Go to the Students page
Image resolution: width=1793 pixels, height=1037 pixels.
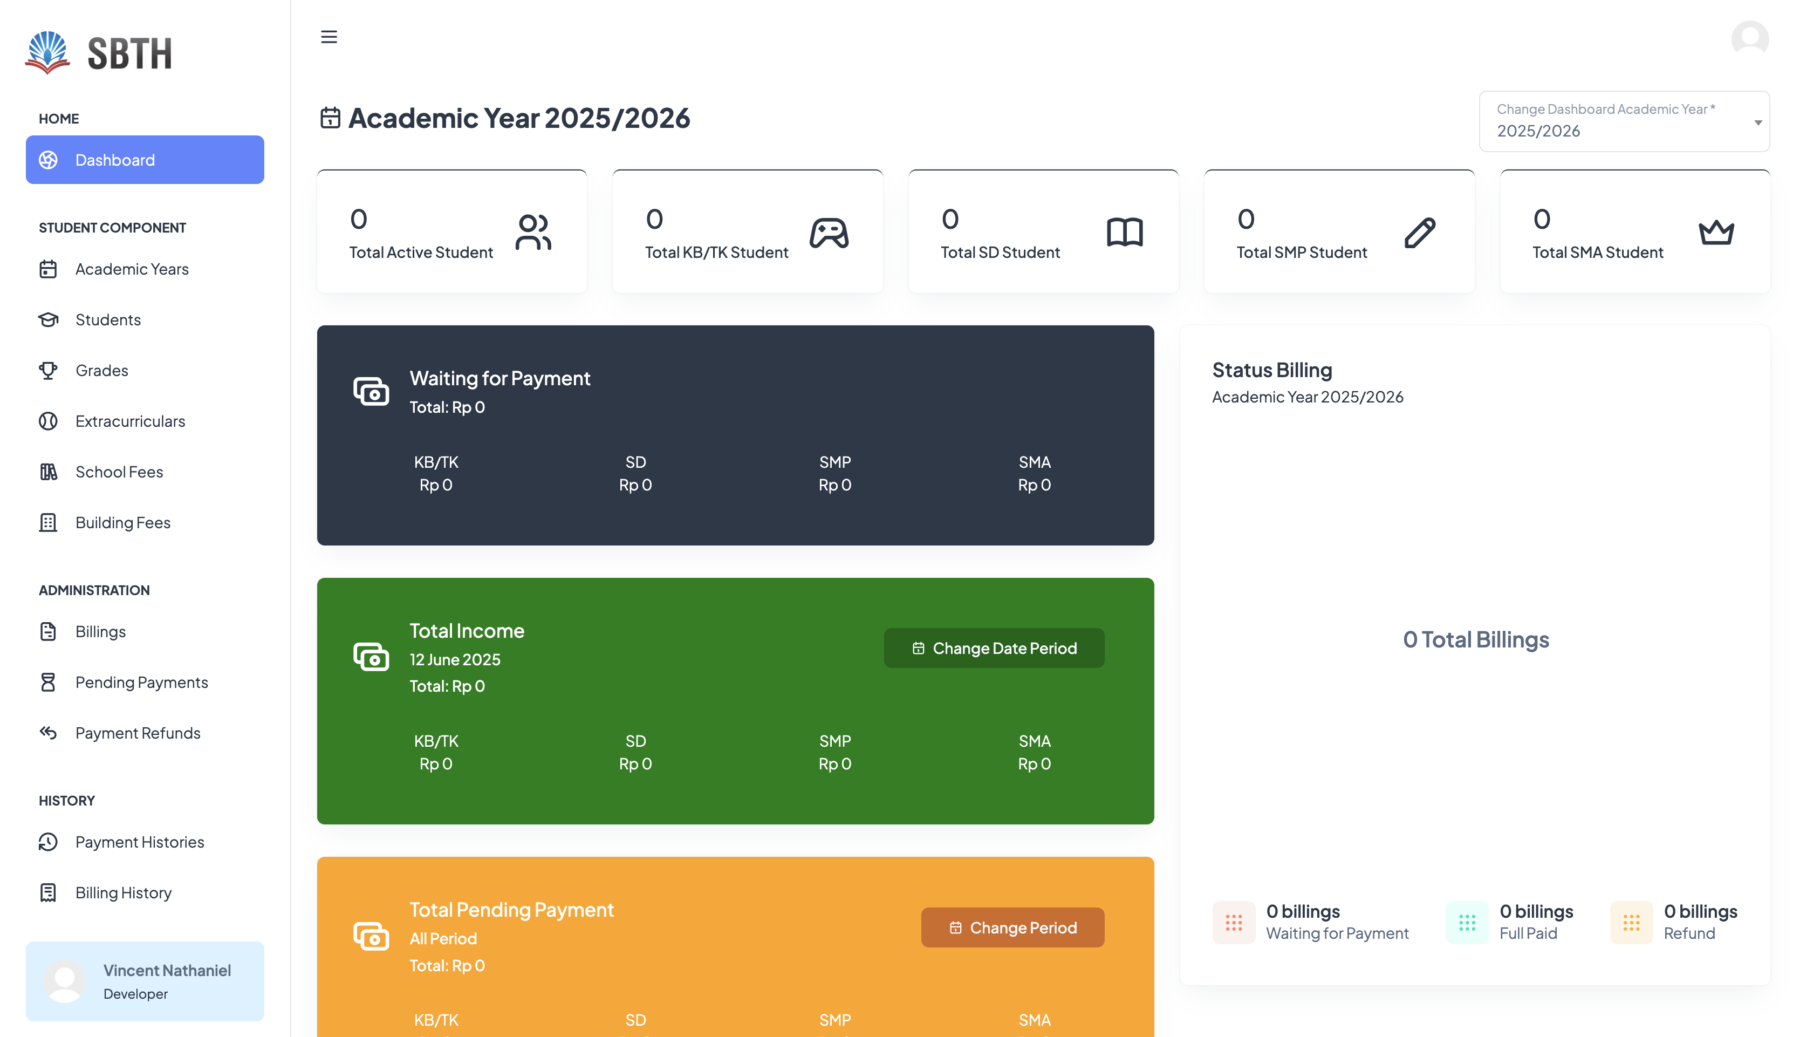(x=108, y=319)
